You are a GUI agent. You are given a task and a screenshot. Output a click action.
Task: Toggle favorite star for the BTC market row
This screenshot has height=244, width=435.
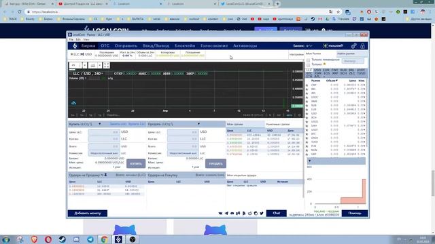(307, 134)
